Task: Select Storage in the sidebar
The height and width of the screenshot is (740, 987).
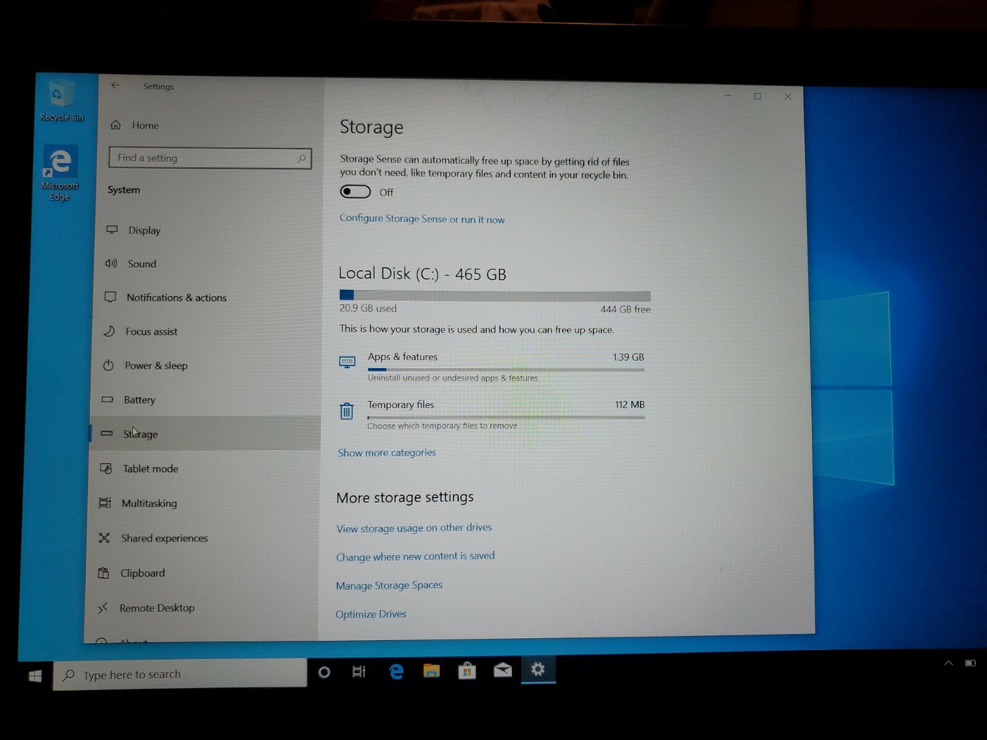Action: (x=205, y=434)
